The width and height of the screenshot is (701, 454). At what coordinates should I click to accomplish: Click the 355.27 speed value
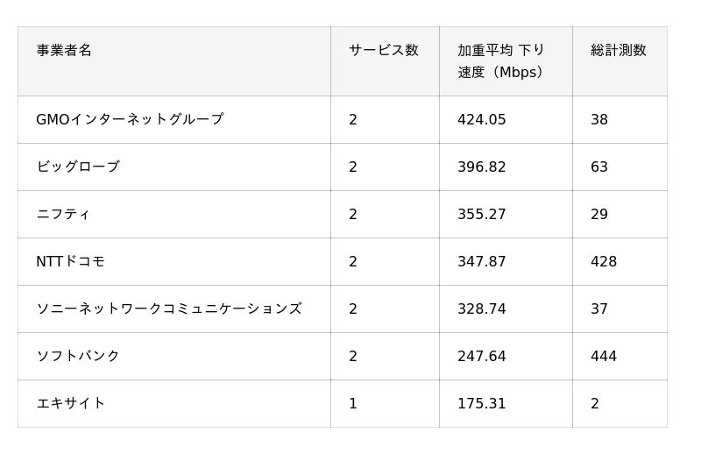click(481, 214)
